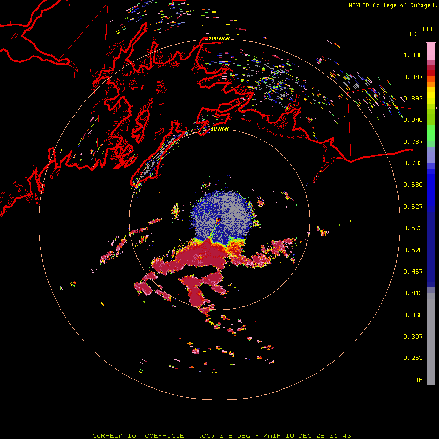Screen dimensions: 439x439
Task: Select the 0.733 color scale value
Action: tap(413, 163)
